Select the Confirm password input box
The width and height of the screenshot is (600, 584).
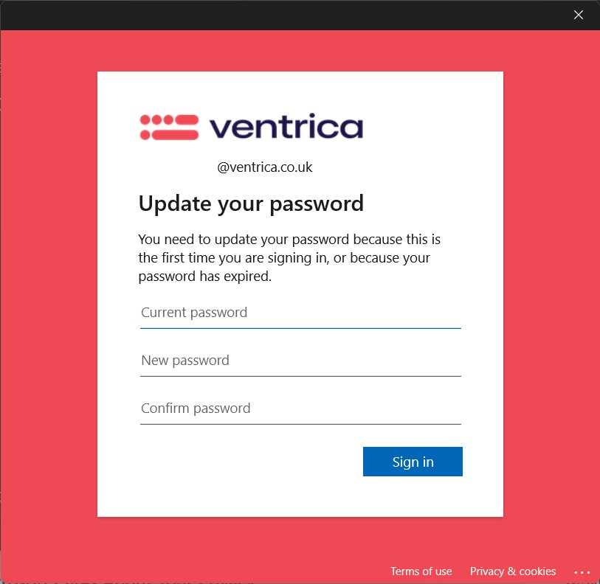(x=300, y=409)
